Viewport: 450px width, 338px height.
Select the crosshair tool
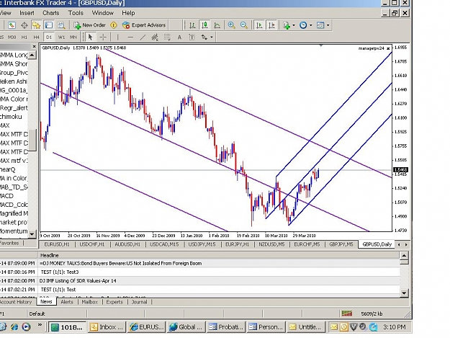[103, 37]
